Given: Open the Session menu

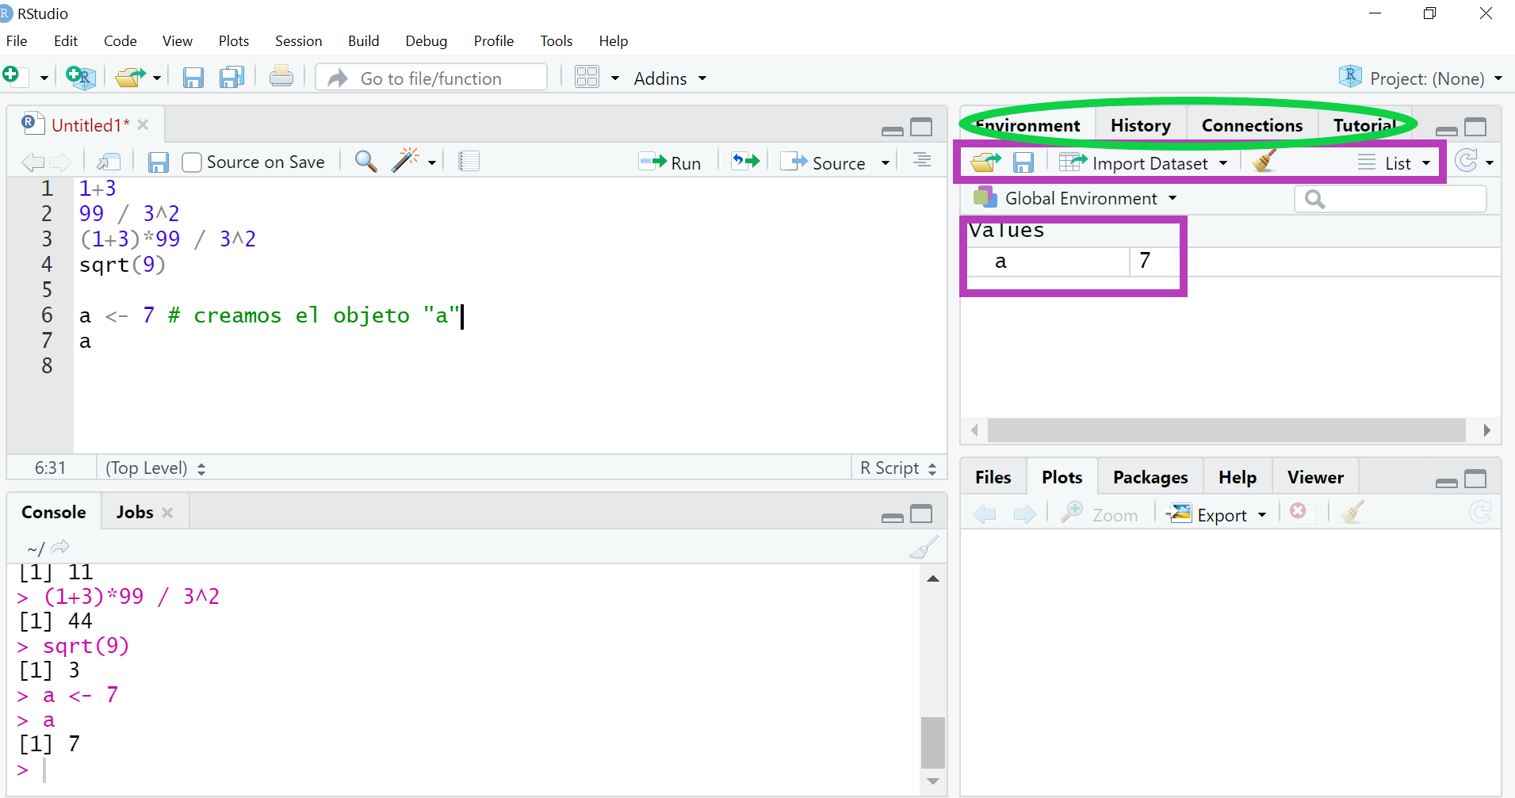Looking at the screenshot, I should coord(298,41).
